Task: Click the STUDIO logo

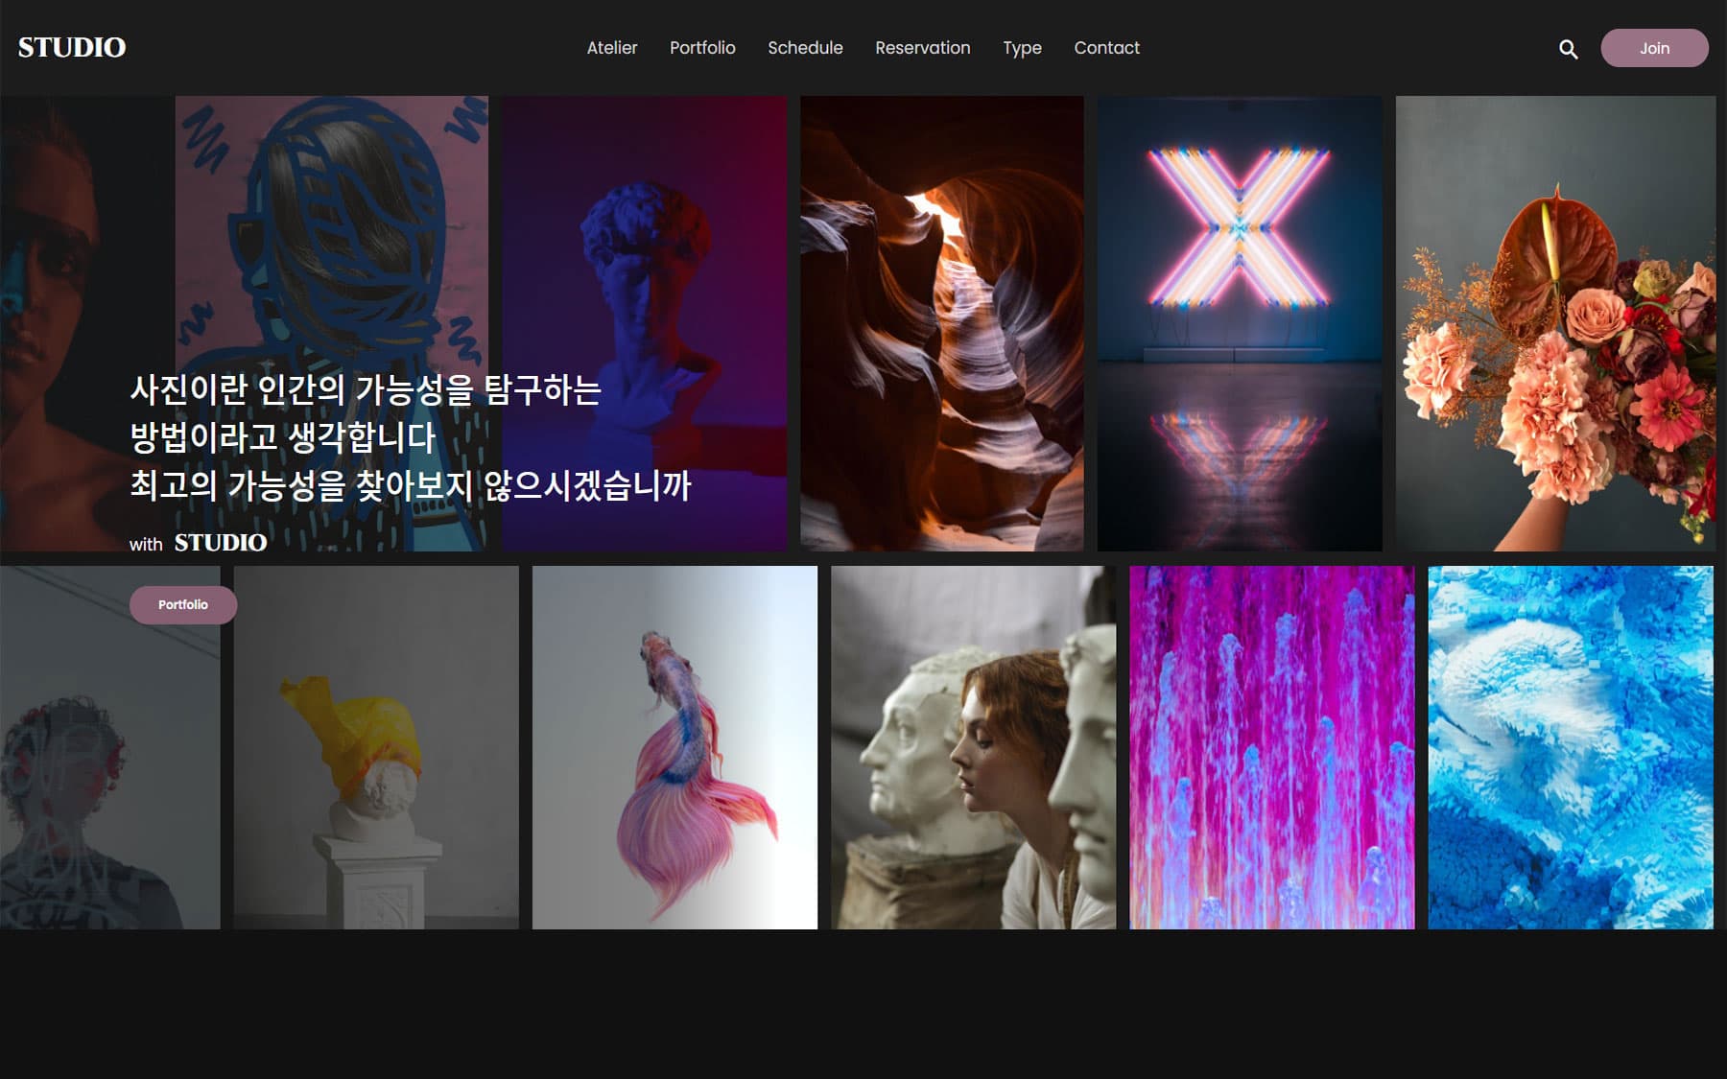Action: click(72, 46)
